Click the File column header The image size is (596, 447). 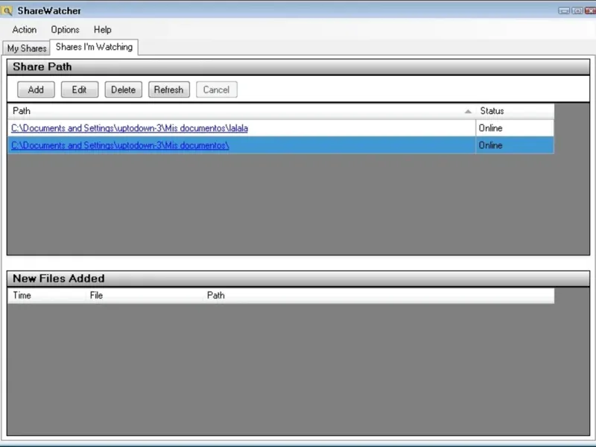(144, 295)
